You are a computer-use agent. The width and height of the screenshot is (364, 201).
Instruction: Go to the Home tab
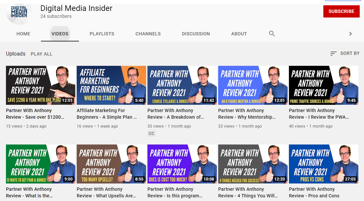coord(23,34)
